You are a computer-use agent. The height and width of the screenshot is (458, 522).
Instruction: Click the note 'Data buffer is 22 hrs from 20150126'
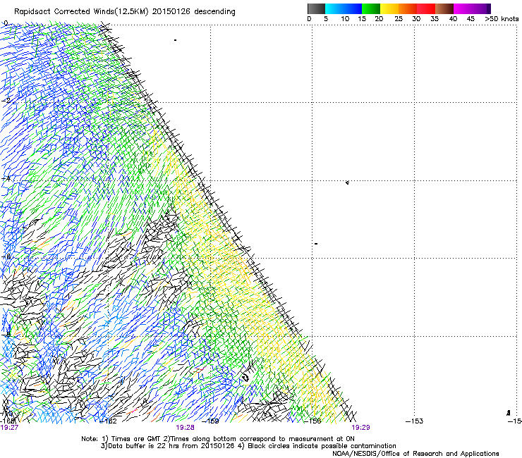pos(168,446)
